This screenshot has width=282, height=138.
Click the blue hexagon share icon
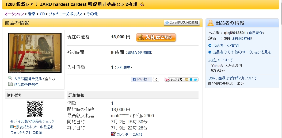191,79
